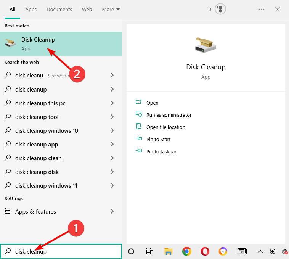This screenshot has height=259, width=289.
Task: Show hidden system tray icons
Action: tap(260, 251)
